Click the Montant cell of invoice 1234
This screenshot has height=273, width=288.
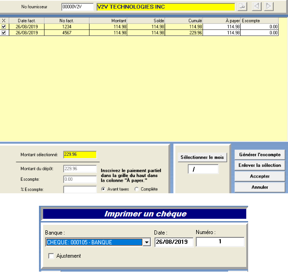click(108, 26)
